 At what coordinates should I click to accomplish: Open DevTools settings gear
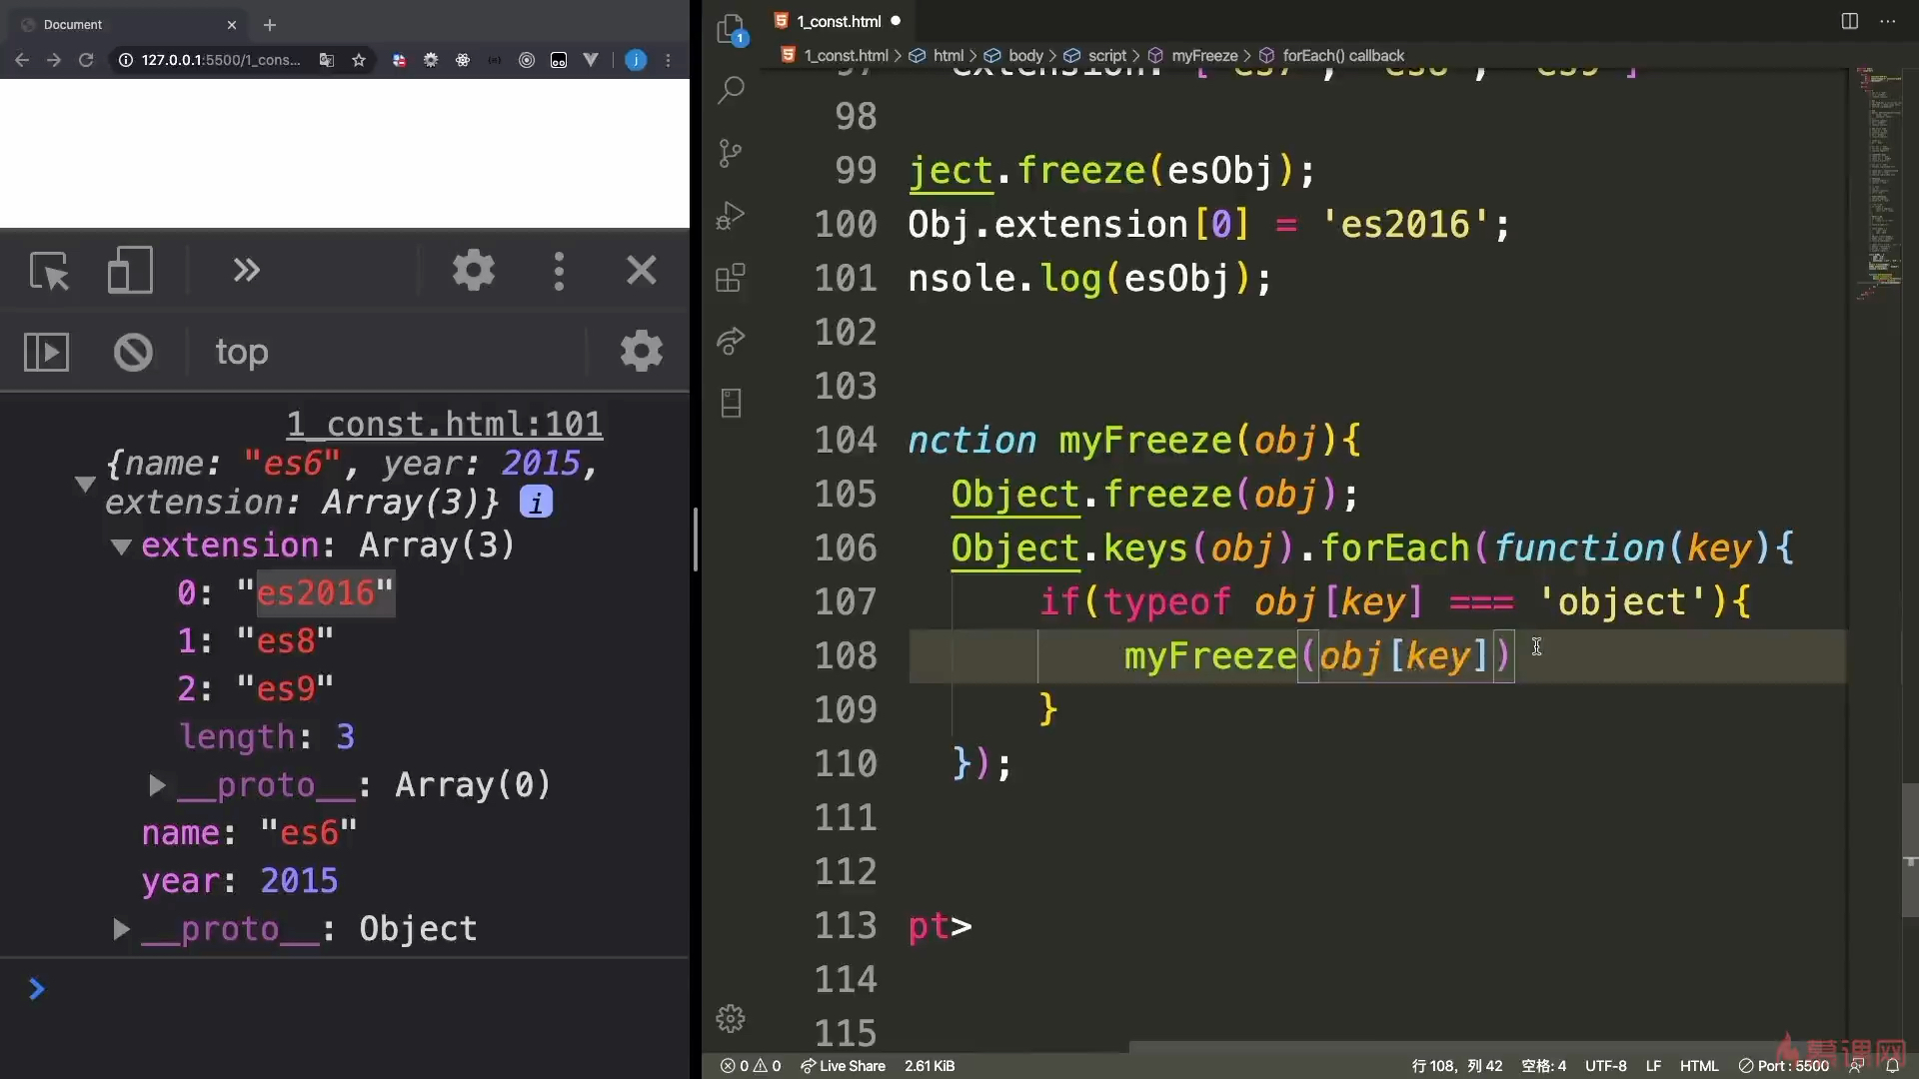[474, 270]
